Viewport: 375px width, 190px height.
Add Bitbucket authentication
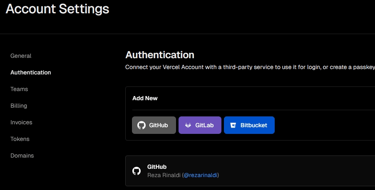coord(249,125)
